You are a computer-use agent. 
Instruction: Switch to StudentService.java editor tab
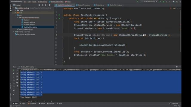coord(115,5)
